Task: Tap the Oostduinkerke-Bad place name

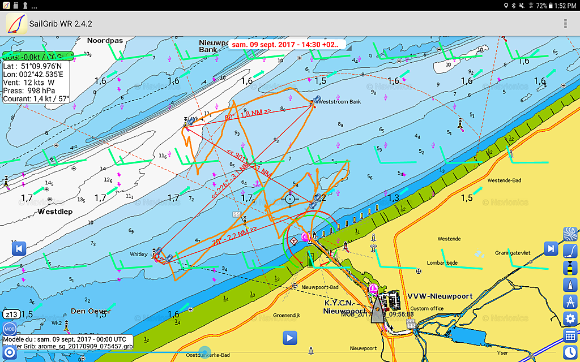Action: [x=207, y=355]
